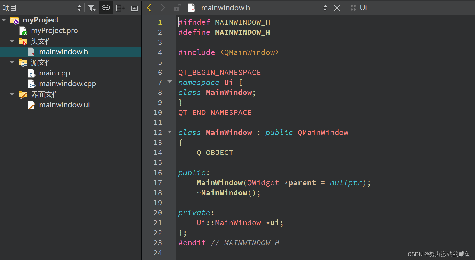Open main.cpp from the tree
475x260 pixels.
tap(55, 73)
